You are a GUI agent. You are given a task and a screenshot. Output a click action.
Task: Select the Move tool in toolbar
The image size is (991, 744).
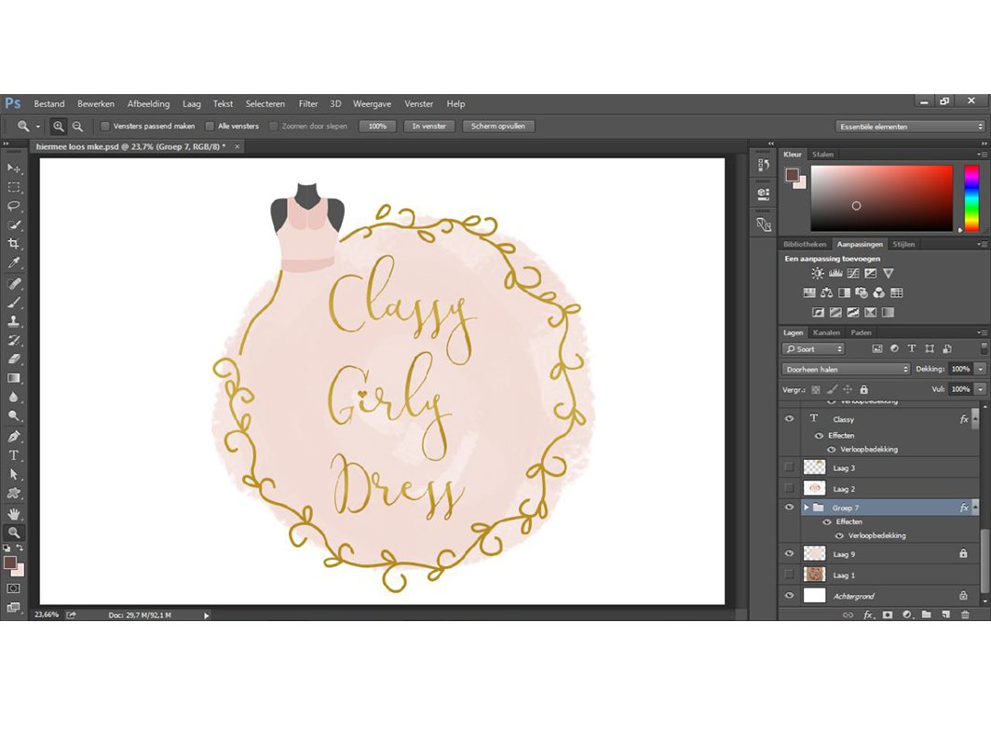[13, 169]
